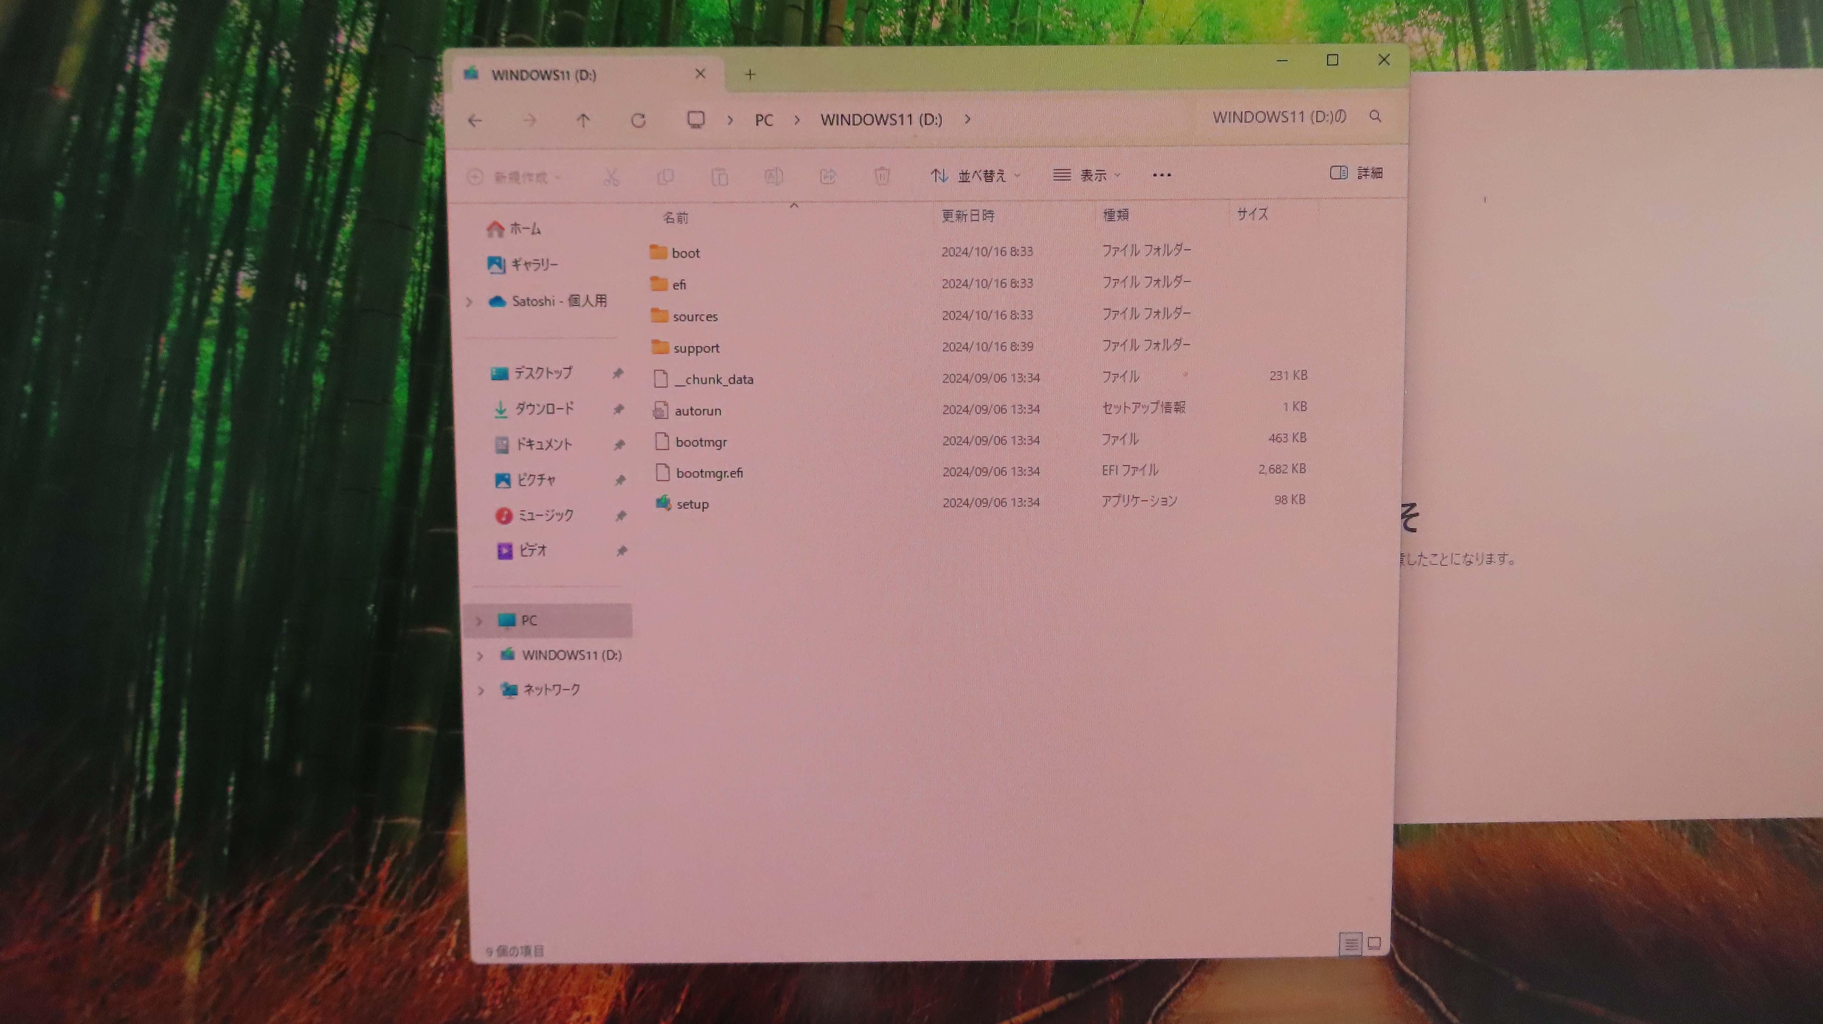
Task: Open ビデオ in quick access
Action: [x=522, y=551]
